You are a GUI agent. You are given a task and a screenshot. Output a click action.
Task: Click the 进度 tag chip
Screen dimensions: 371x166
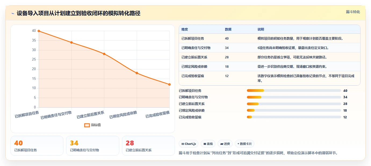(x=225, y=144)
